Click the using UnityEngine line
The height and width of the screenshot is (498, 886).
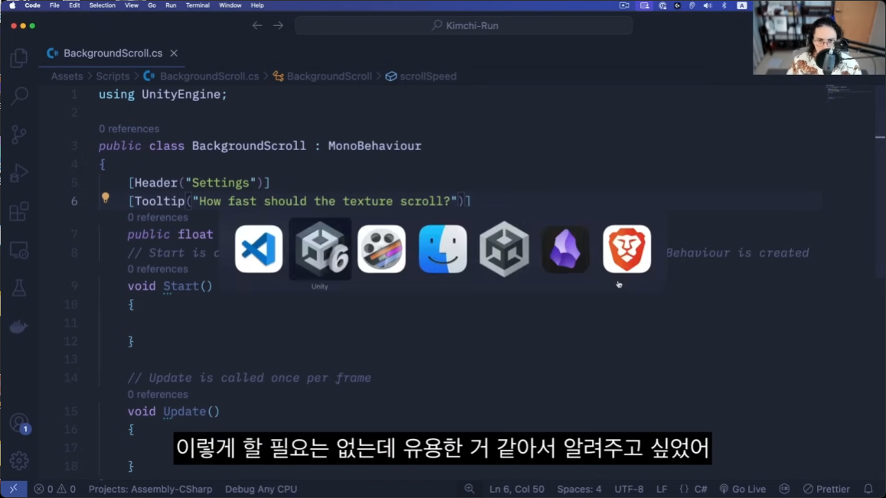point(163,94)
